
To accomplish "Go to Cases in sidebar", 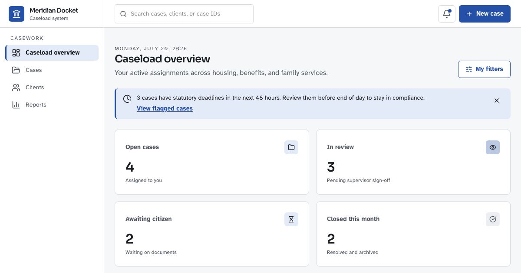I will click(x=52, y=70).
